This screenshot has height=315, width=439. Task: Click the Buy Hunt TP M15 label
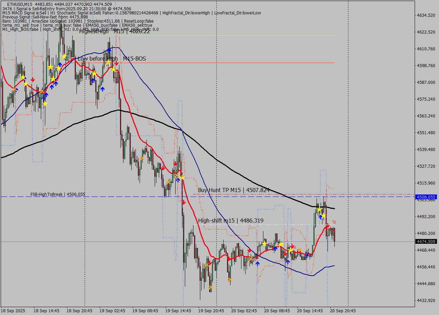pos(234,190)
